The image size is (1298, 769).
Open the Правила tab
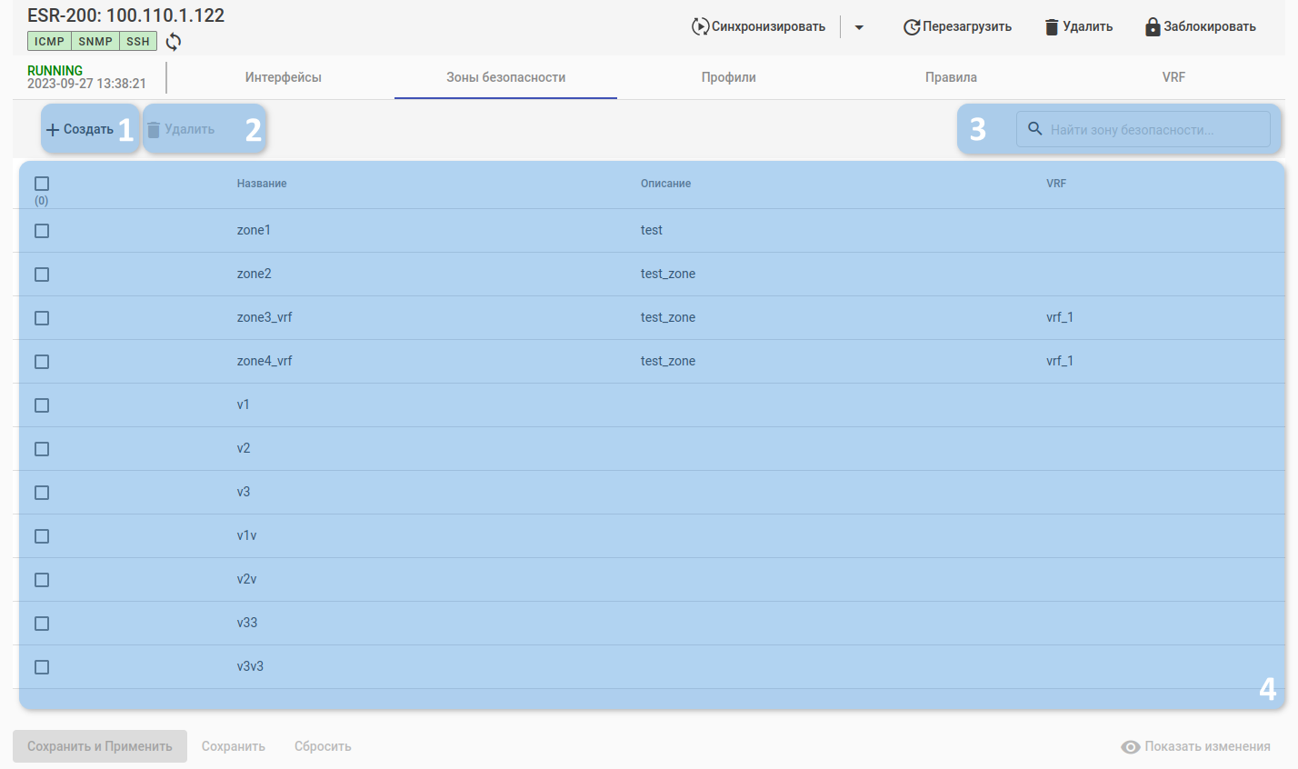(x=951, y=77)
